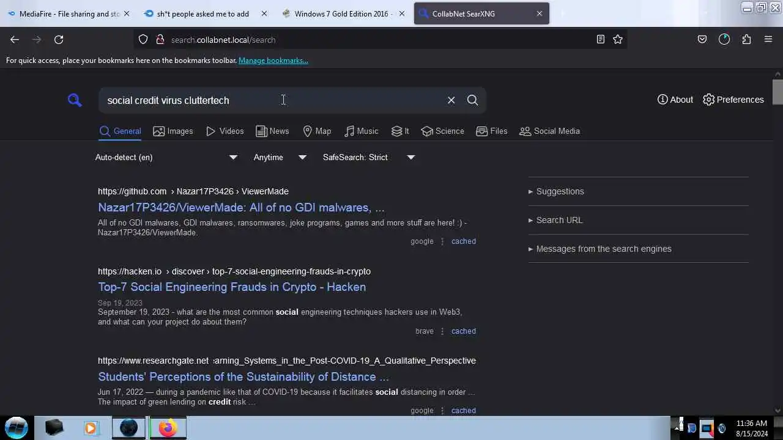Open cached link for researchgate result

point(463,411)
